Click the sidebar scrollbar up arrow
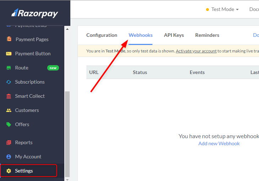The image size is (259, 181). pyautogui.click(x=67, y=29)
